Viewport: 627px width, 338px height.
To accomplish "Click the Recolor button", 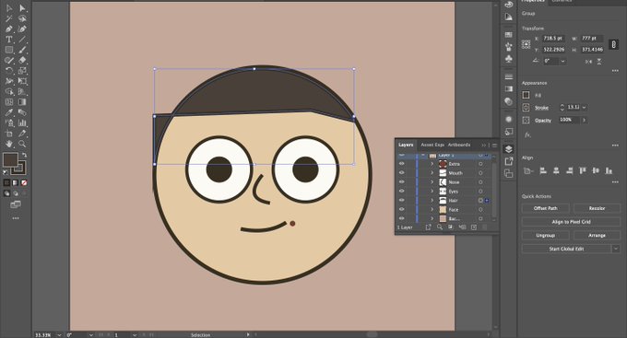I will click(597, 208).
